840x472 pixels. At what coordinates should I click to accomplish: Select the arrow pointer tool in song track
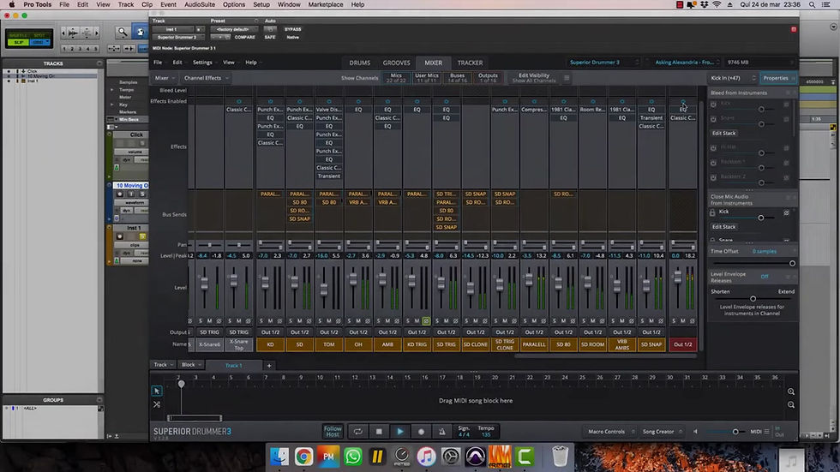[x=156, y=391]
